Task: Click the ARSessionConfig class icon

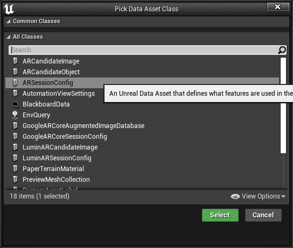Action: pyautogui.click(x=15, y=83)
